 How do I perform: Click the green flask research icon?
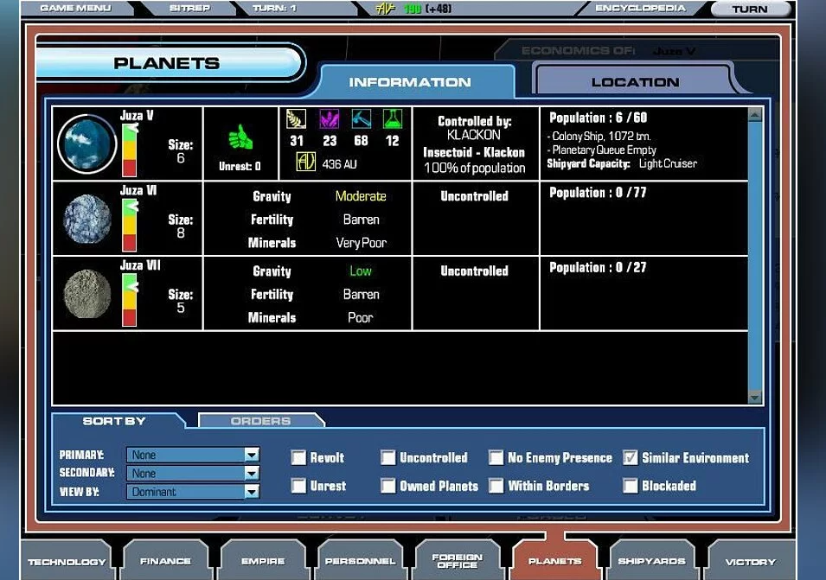392,119
